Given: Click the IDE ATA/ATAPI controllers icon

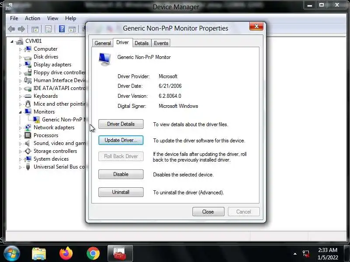Looking at the screenshot, I should tap(28, 89).
